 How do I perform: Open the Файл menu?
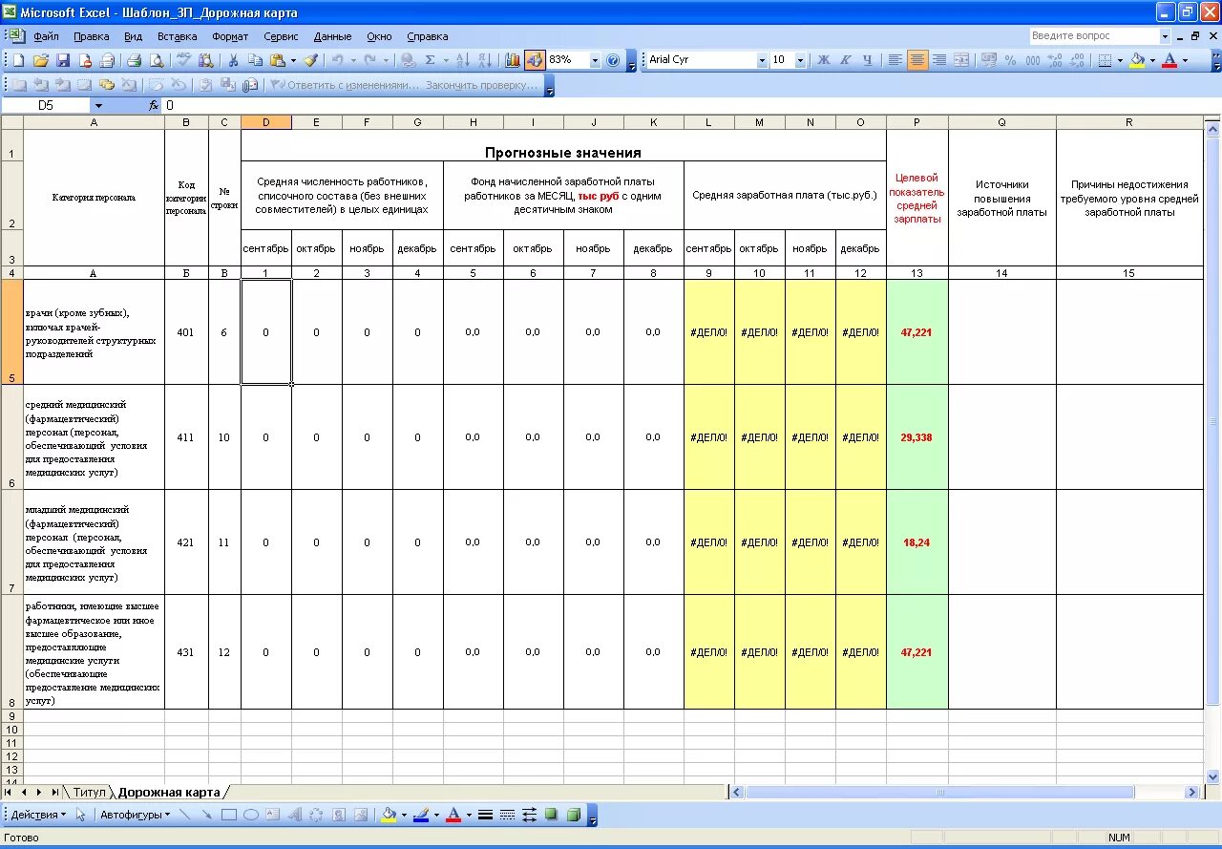pos(46,36)
